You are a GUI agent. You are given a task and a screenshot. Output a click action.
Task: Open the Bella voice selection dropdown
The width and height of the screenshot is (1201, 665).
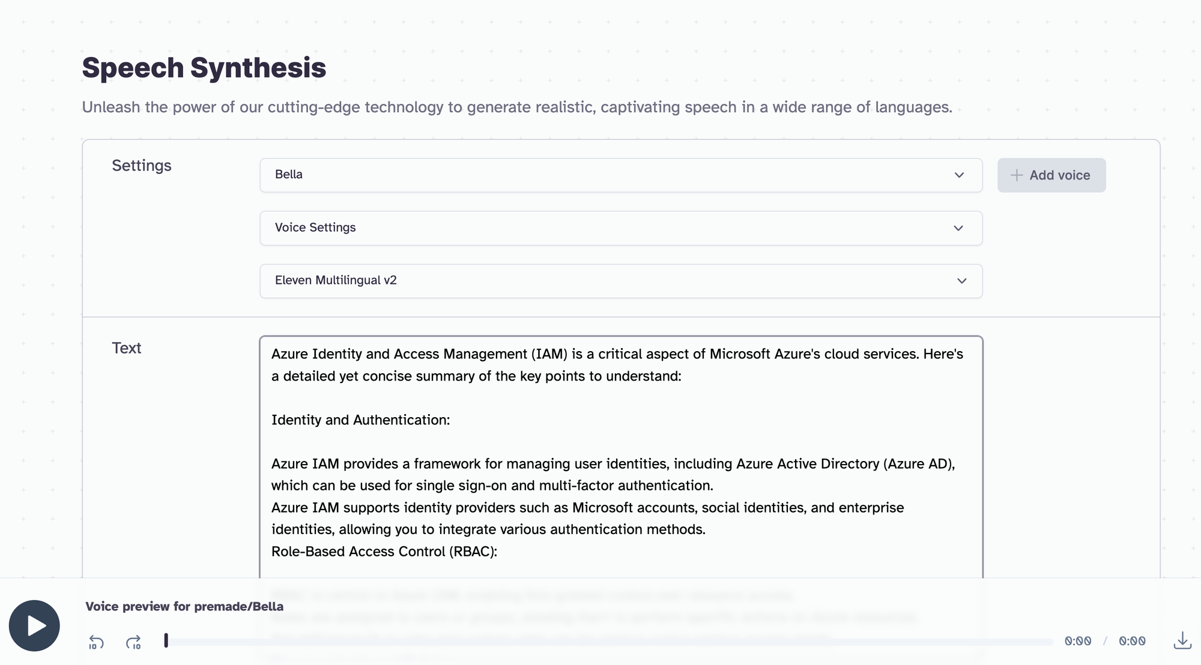click(x=600, y=175)
